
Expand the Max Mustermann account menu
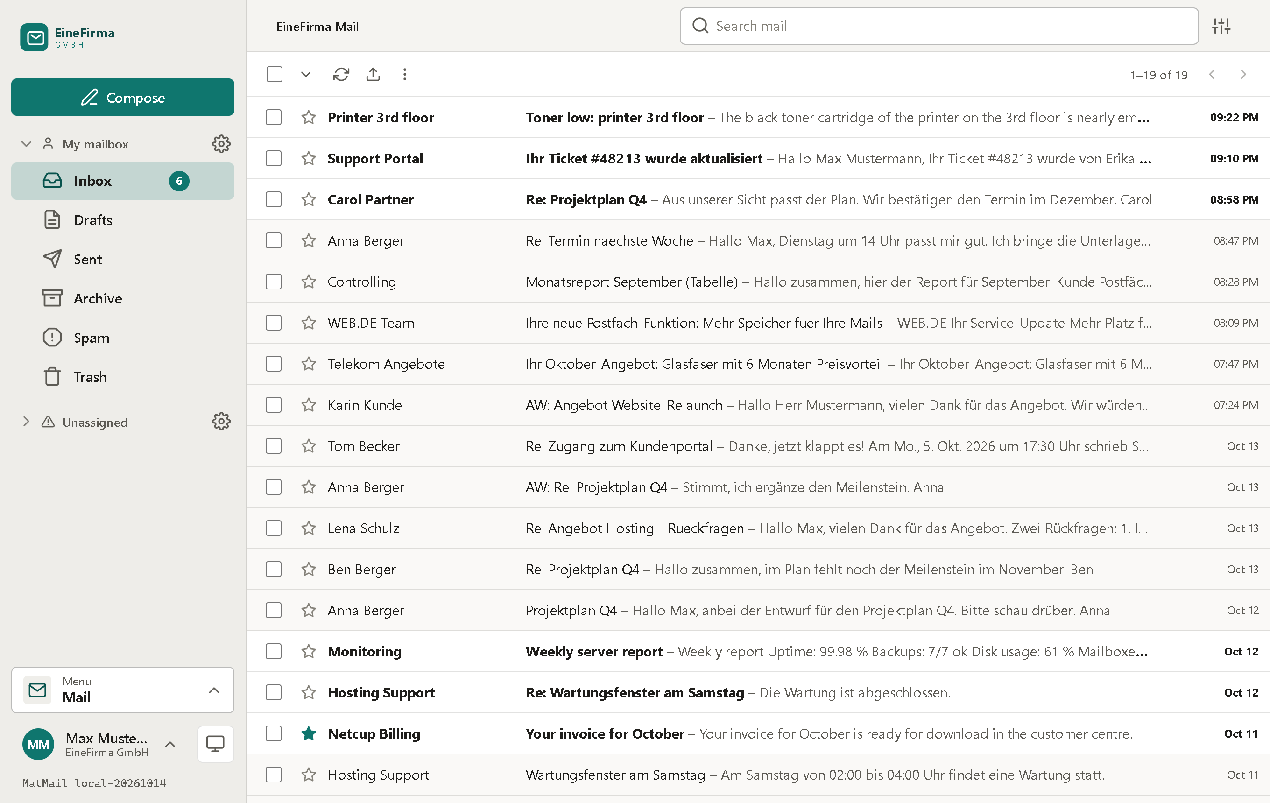click(x=170, y=744)
